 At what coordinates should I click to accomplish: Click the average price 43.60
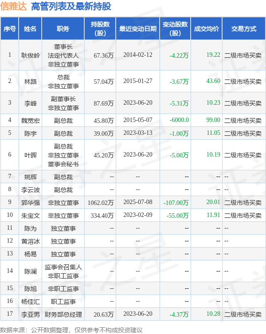pyautogui.click(x=213, y=81)
